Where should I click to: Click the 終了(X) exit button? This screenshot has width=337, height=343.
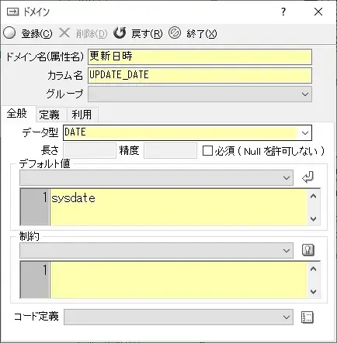[193, 33]
